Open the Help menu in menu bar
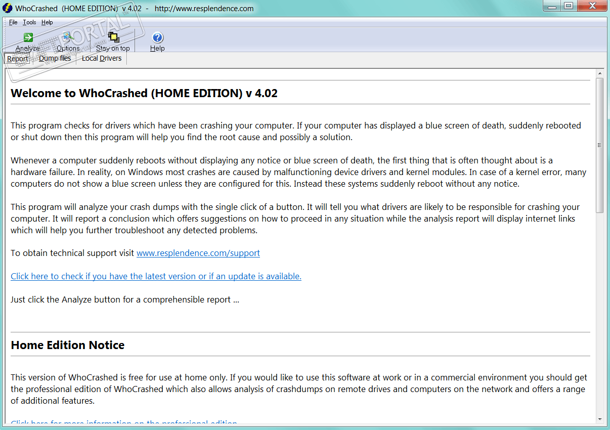This screenshot has width=610, height=430. point(47,22)
